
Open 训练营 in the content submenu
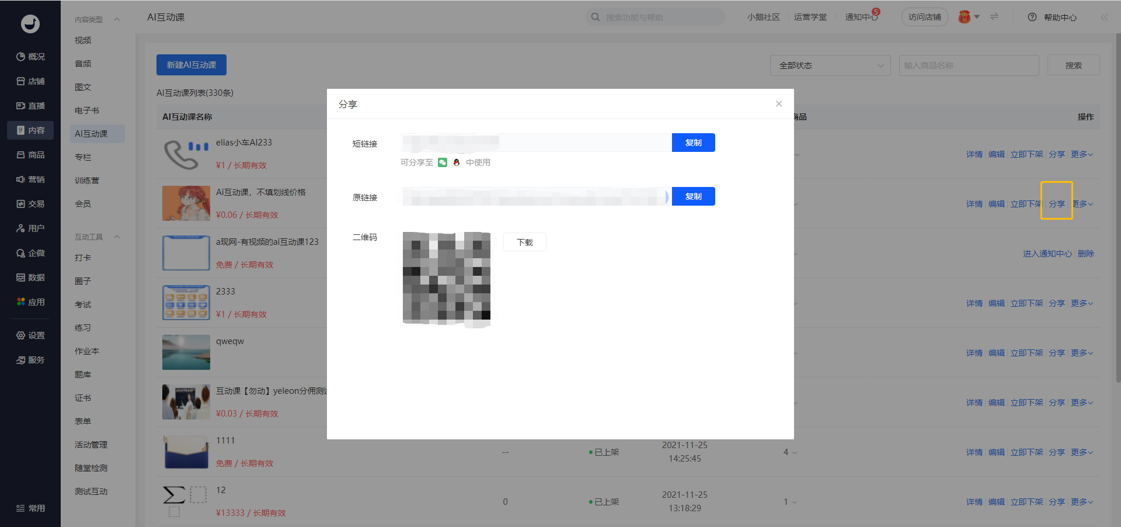tap(87, 181)
